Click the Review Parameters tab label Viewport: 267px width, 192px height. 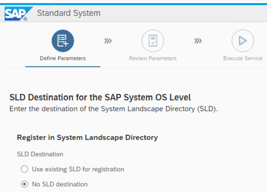coord(153,58)
